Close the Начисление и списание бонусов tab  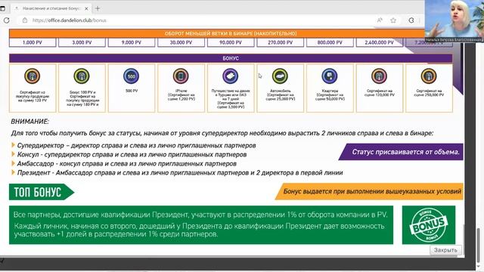pyautogui.click(x=86, y=8)
